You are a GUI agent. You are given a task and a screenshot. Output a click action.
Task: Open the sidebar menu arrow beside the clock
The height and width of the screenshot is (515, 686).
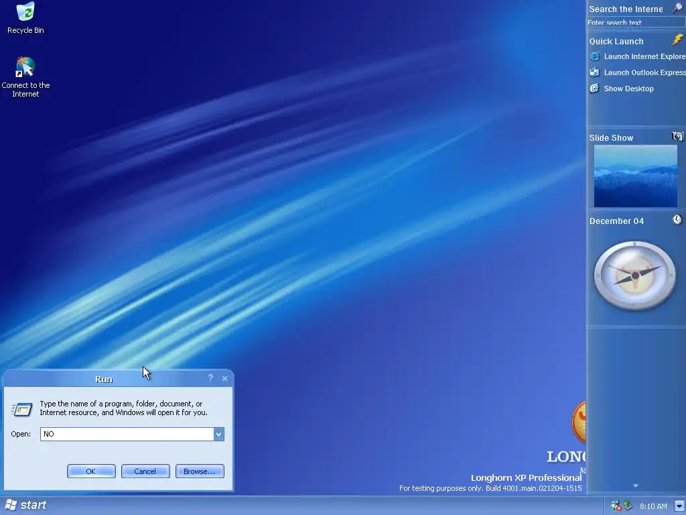point(679,506)
